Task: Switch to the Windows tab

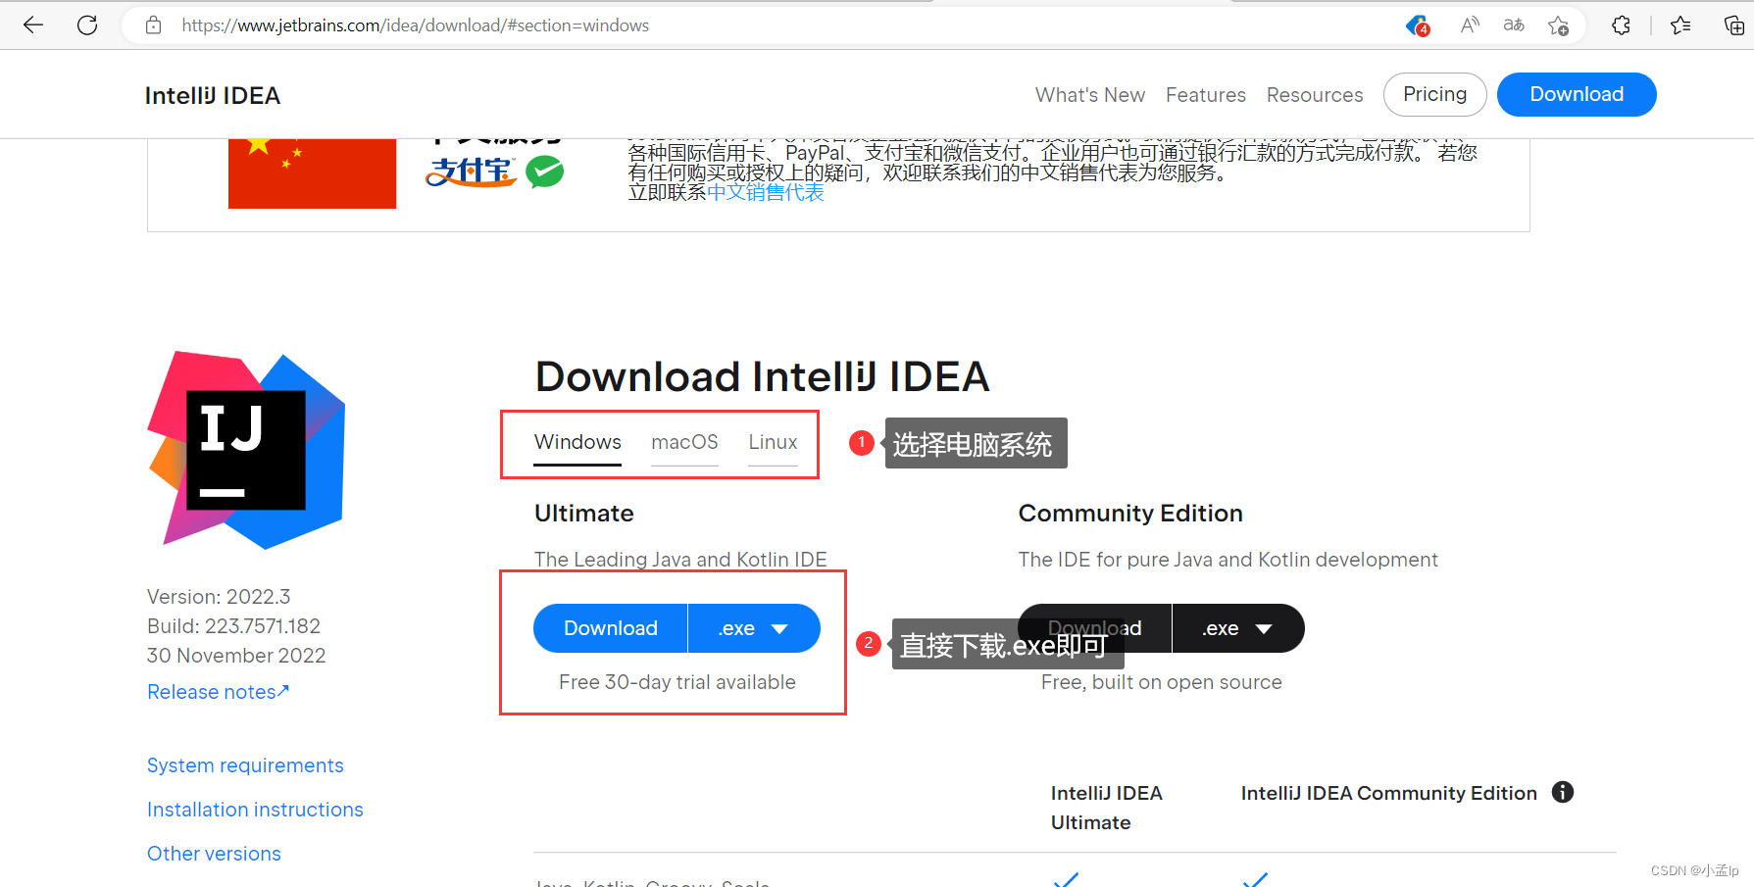Action: [x=577, y=442]
